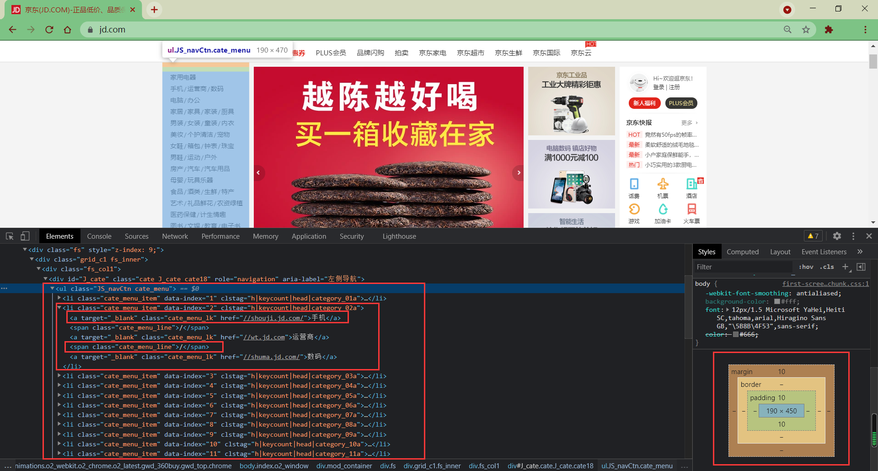Click the first-scree…chunk.css stylesheet link

click(x=825, y=284)
